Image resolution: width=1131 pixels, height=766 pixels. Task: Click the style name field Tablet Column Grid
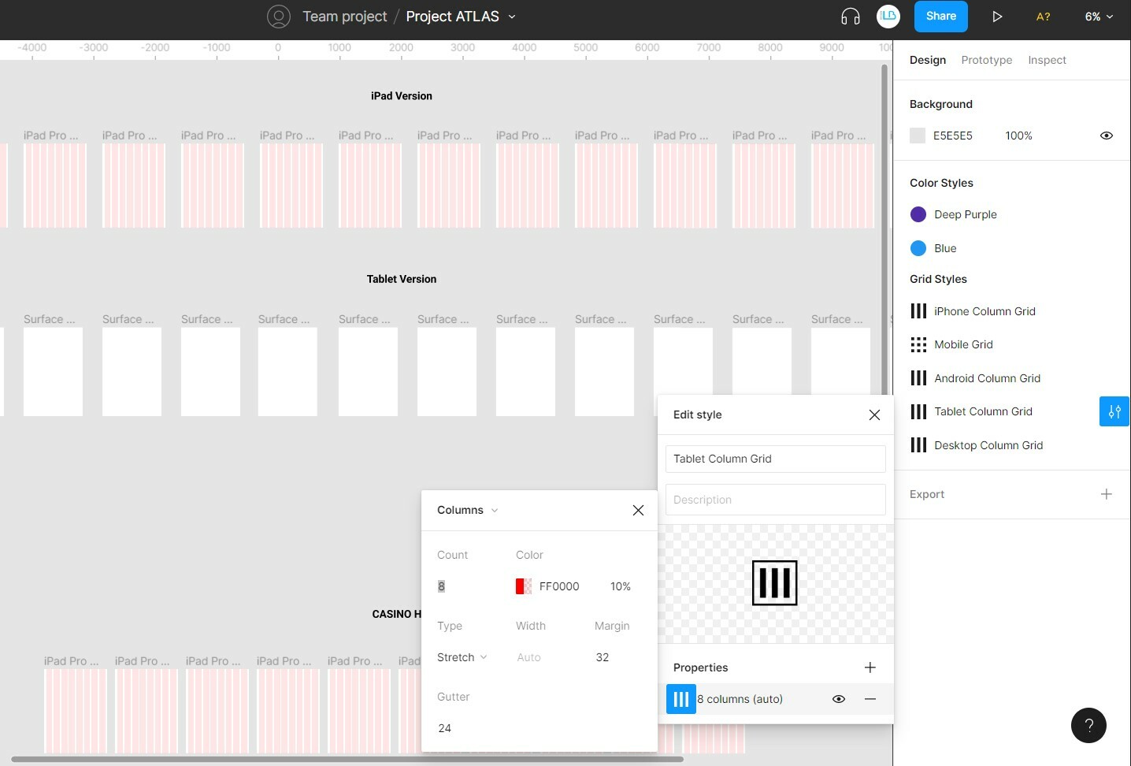pos(776,459)
